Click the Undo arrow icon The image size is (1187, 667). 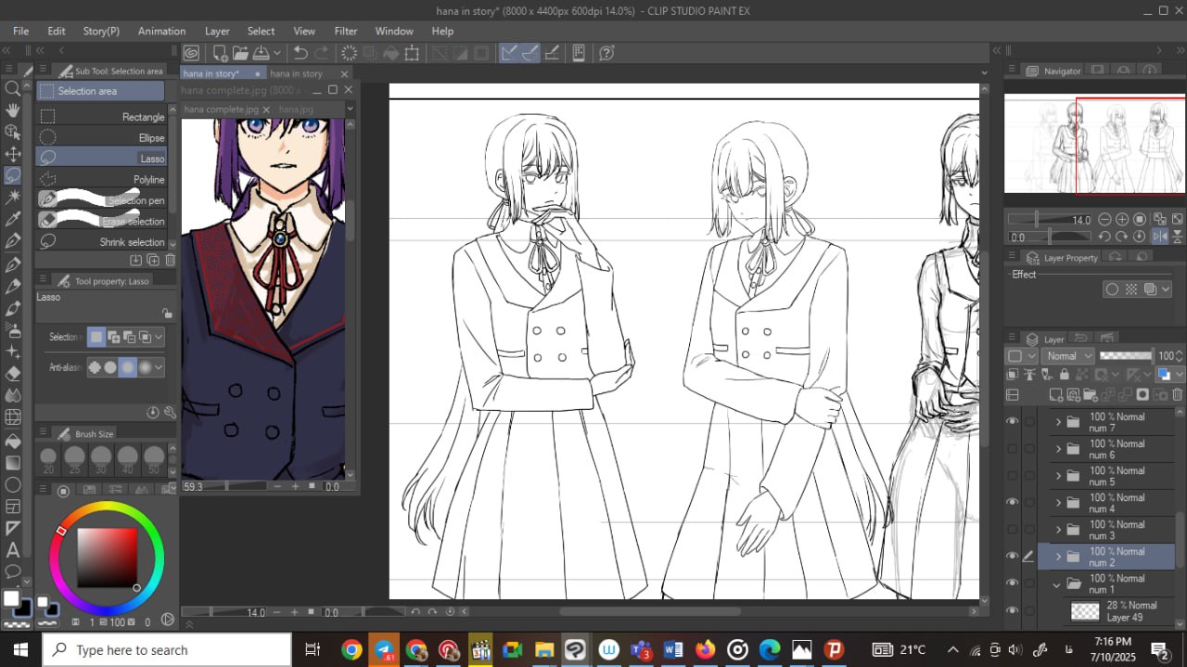300,54
